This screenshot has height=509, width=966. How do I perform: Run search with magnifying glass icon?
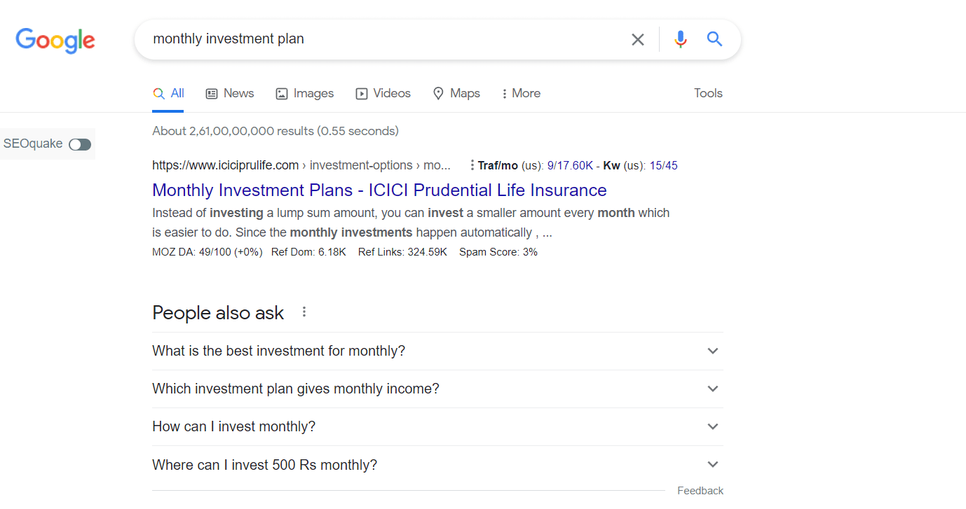pyautogui.click(x=714, y=39)
